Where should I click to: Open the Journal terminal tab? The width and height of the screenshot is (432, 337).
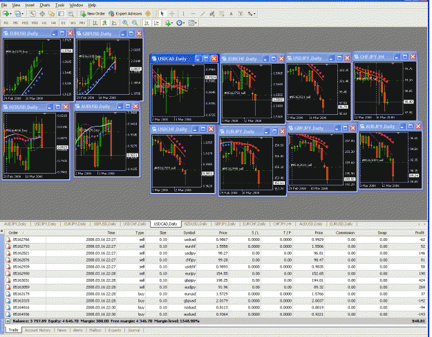[x=133, y=330]
